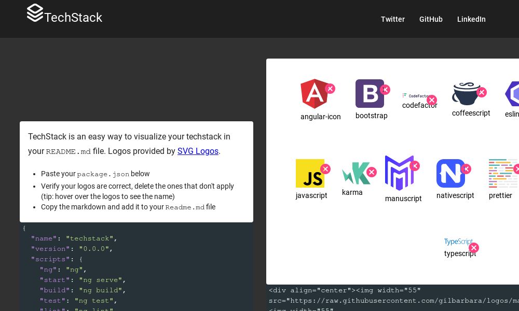Remove the bootstrap logo
The width and height of the screenshot is (519, 311).
[x=386, y=90]
